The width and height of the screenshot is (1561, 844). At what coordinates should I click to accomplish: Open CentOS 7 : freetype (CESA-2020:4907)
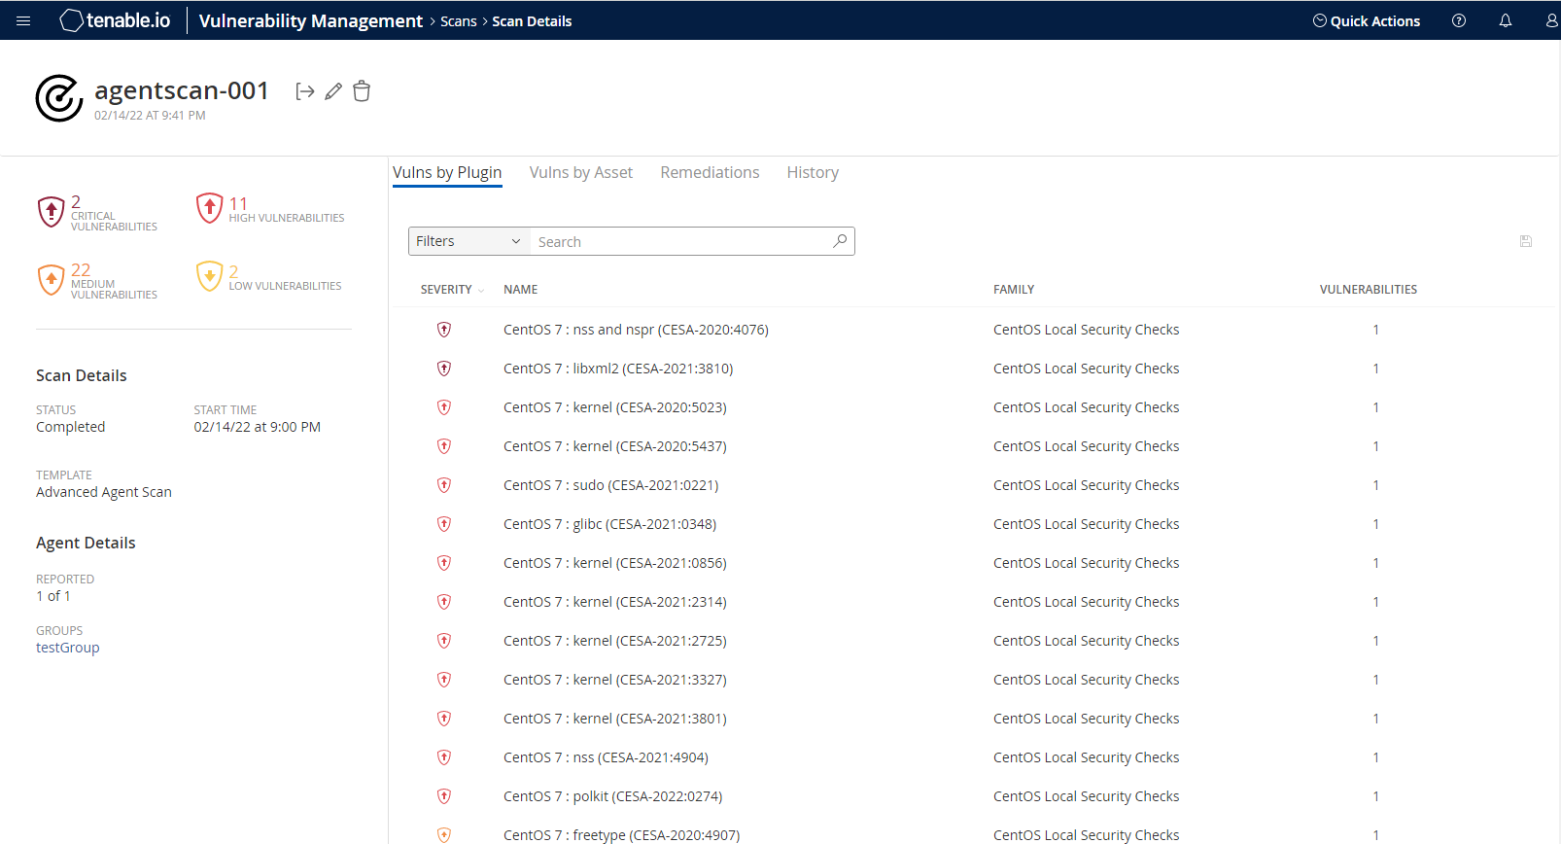tap(622, 835)
